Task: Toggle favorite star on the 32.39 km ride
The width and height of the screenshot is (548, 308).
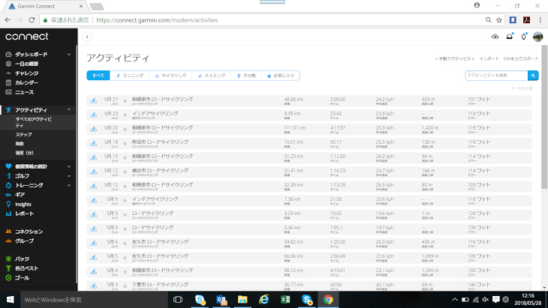Action: coord(125,187)
